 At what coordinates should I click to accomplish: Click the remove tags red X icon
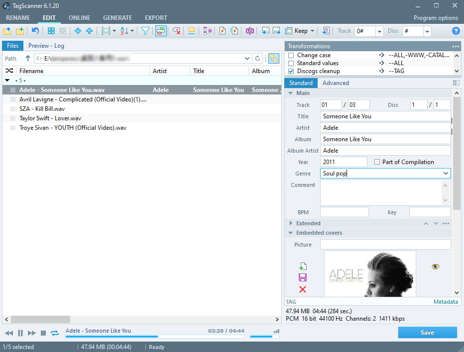click(x=177, y=31)
